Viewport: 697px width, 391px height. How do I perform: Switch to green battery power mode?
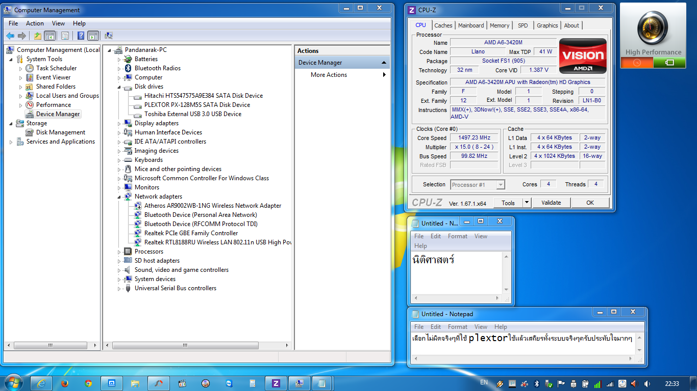pos(669,63)
